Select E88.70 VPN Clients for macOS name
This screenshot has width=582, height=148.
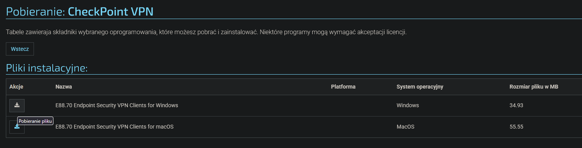(x=115, y=127)
